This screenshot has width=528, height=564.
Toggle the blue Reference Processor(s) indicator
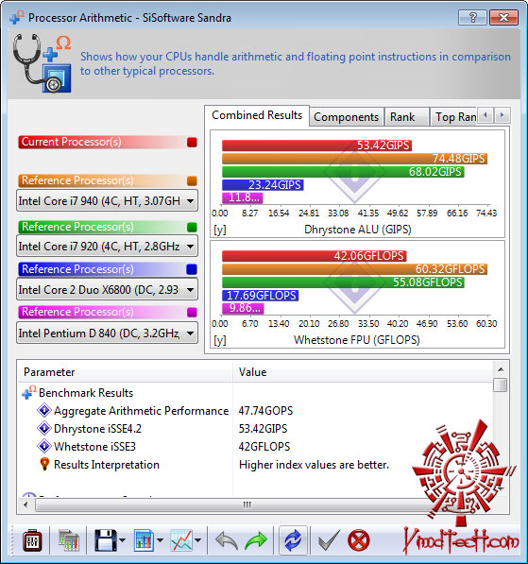(192, 269)
